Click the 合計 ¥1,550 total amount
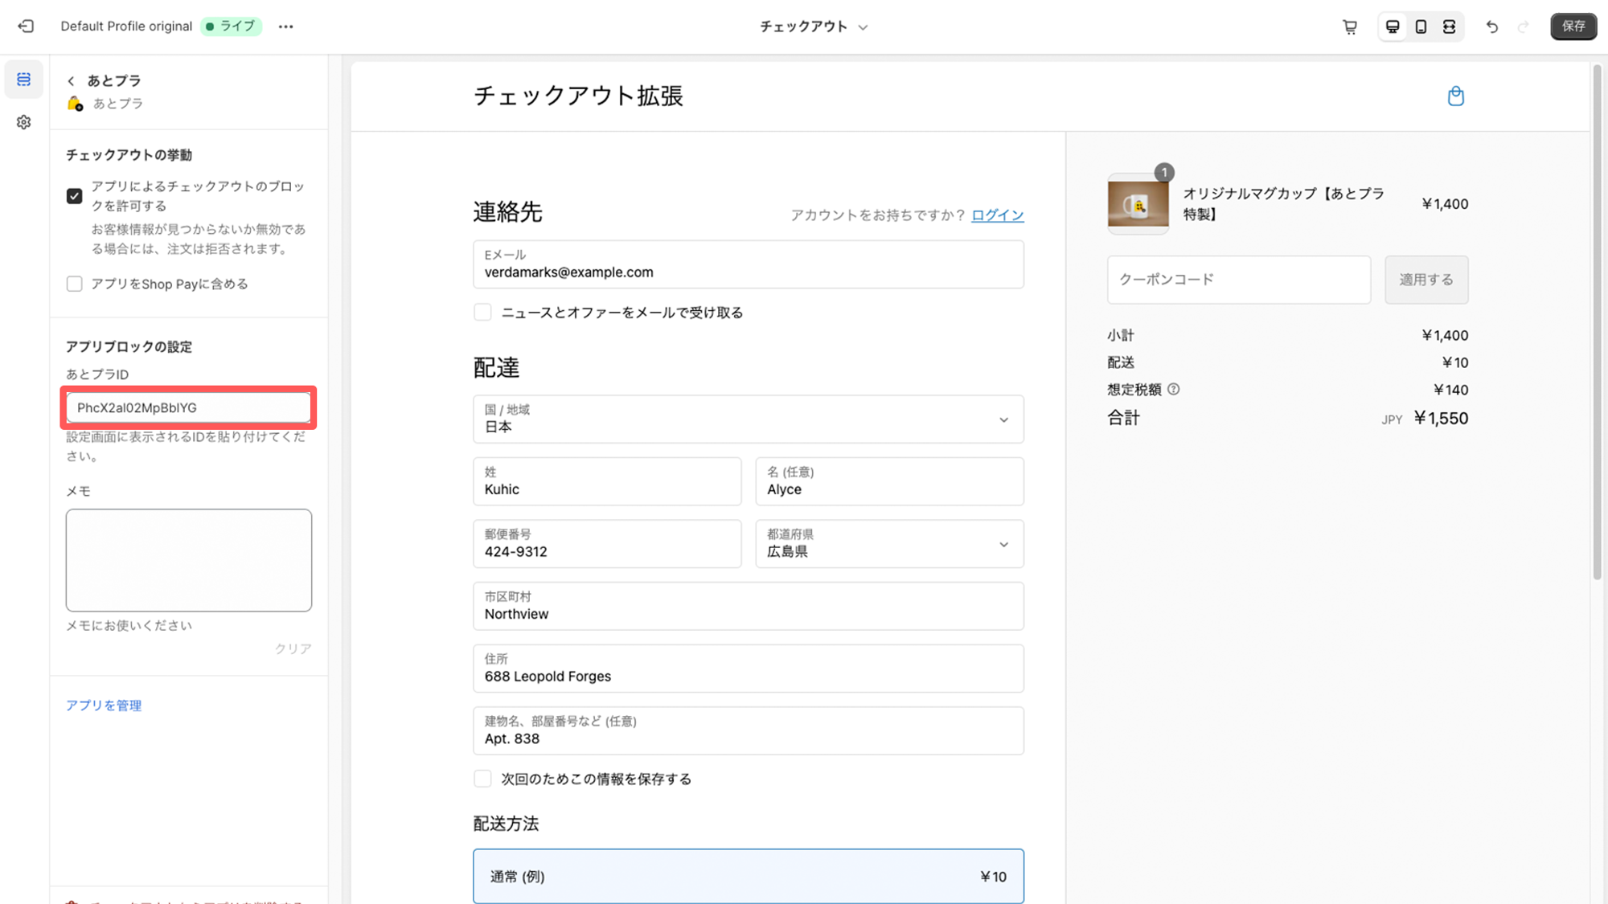Screen dimensions: 1608x904 1441,419
